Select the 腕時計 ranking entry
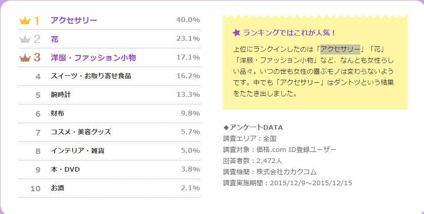The width and height of the screenshot is (424, 214). tap(62, 95)
